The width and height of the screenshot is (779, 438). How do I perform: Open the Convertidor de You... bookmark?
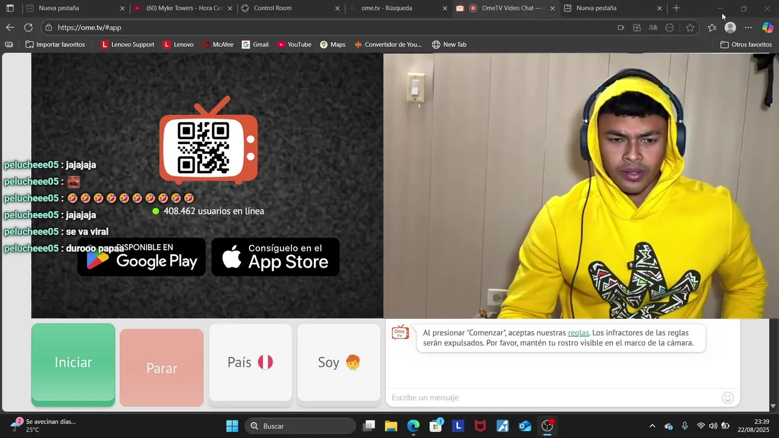click(x=388, y=44)
